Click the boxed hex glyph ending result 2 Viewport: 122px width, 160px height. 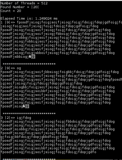point(27,106)
